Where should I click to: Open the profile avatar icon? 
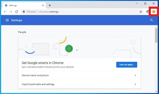[x=148, y=12]
